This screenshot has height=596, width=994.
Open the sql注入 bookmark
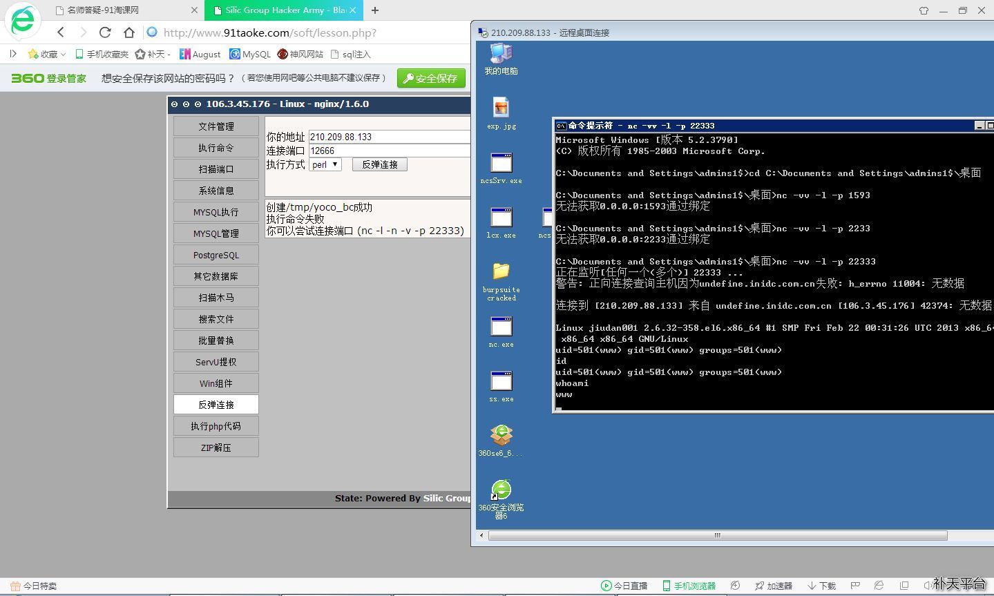click(350, 54)
